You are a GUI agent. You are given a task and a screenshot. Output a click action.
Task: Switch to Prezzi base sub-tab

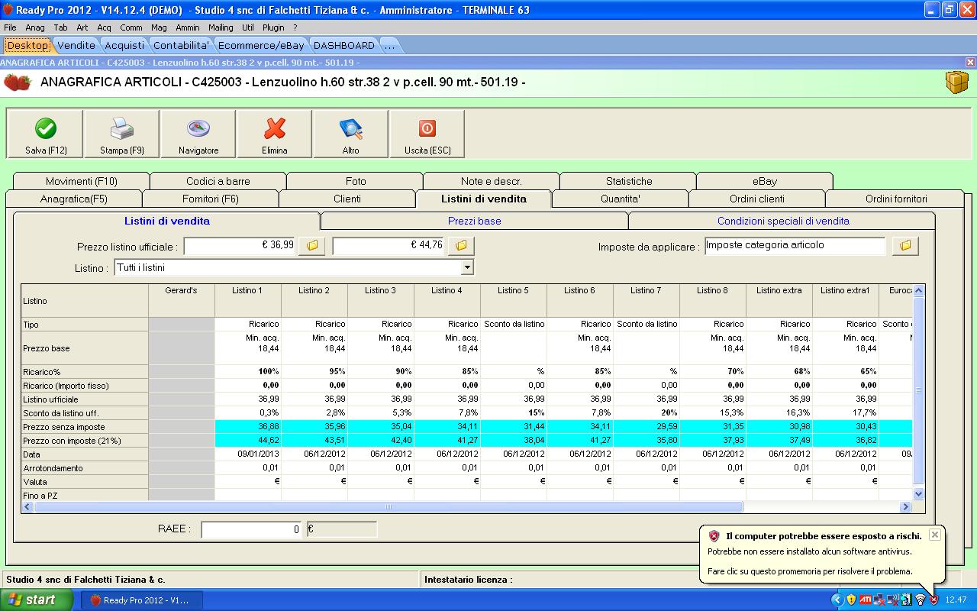[475, 221]
